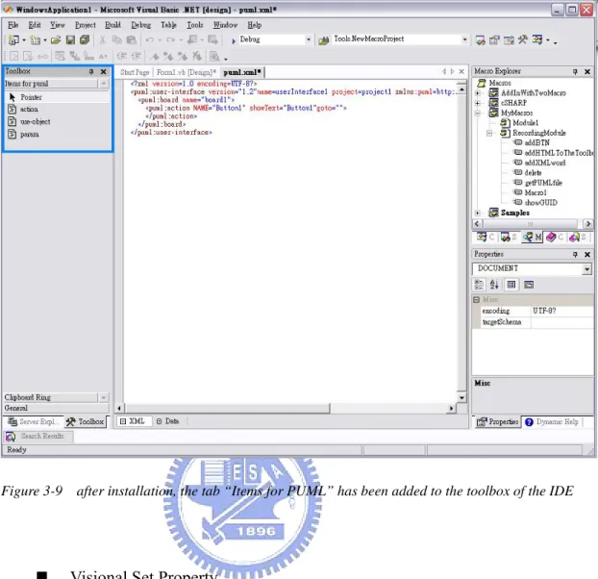Close the Macro Explorer panel
This screenshot has width=598, height=579.
(x=587, y=72)
